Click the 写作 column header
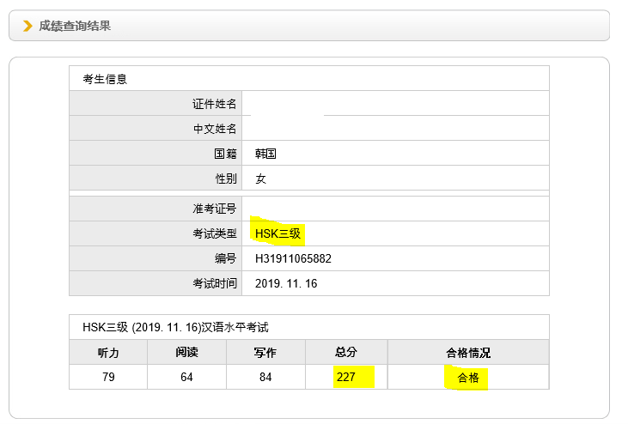628x424 pixels. 265,353
